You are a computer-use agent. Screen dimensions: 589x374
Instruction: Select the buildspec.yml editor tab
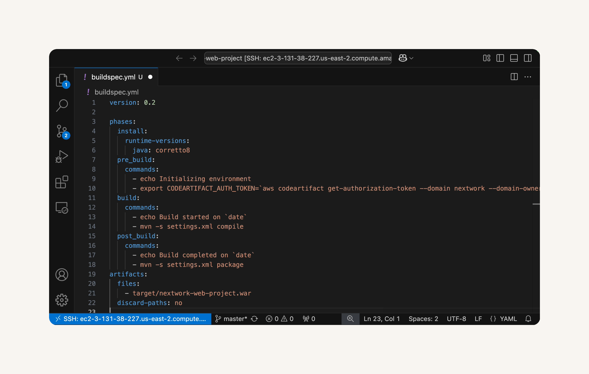pos(116,77)
